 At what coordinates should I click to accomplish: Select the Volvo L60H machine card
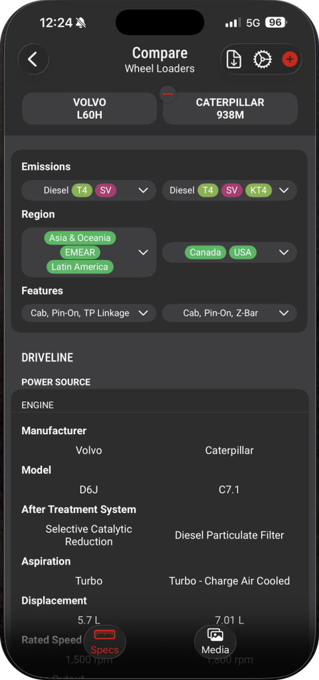pos(89,108)
